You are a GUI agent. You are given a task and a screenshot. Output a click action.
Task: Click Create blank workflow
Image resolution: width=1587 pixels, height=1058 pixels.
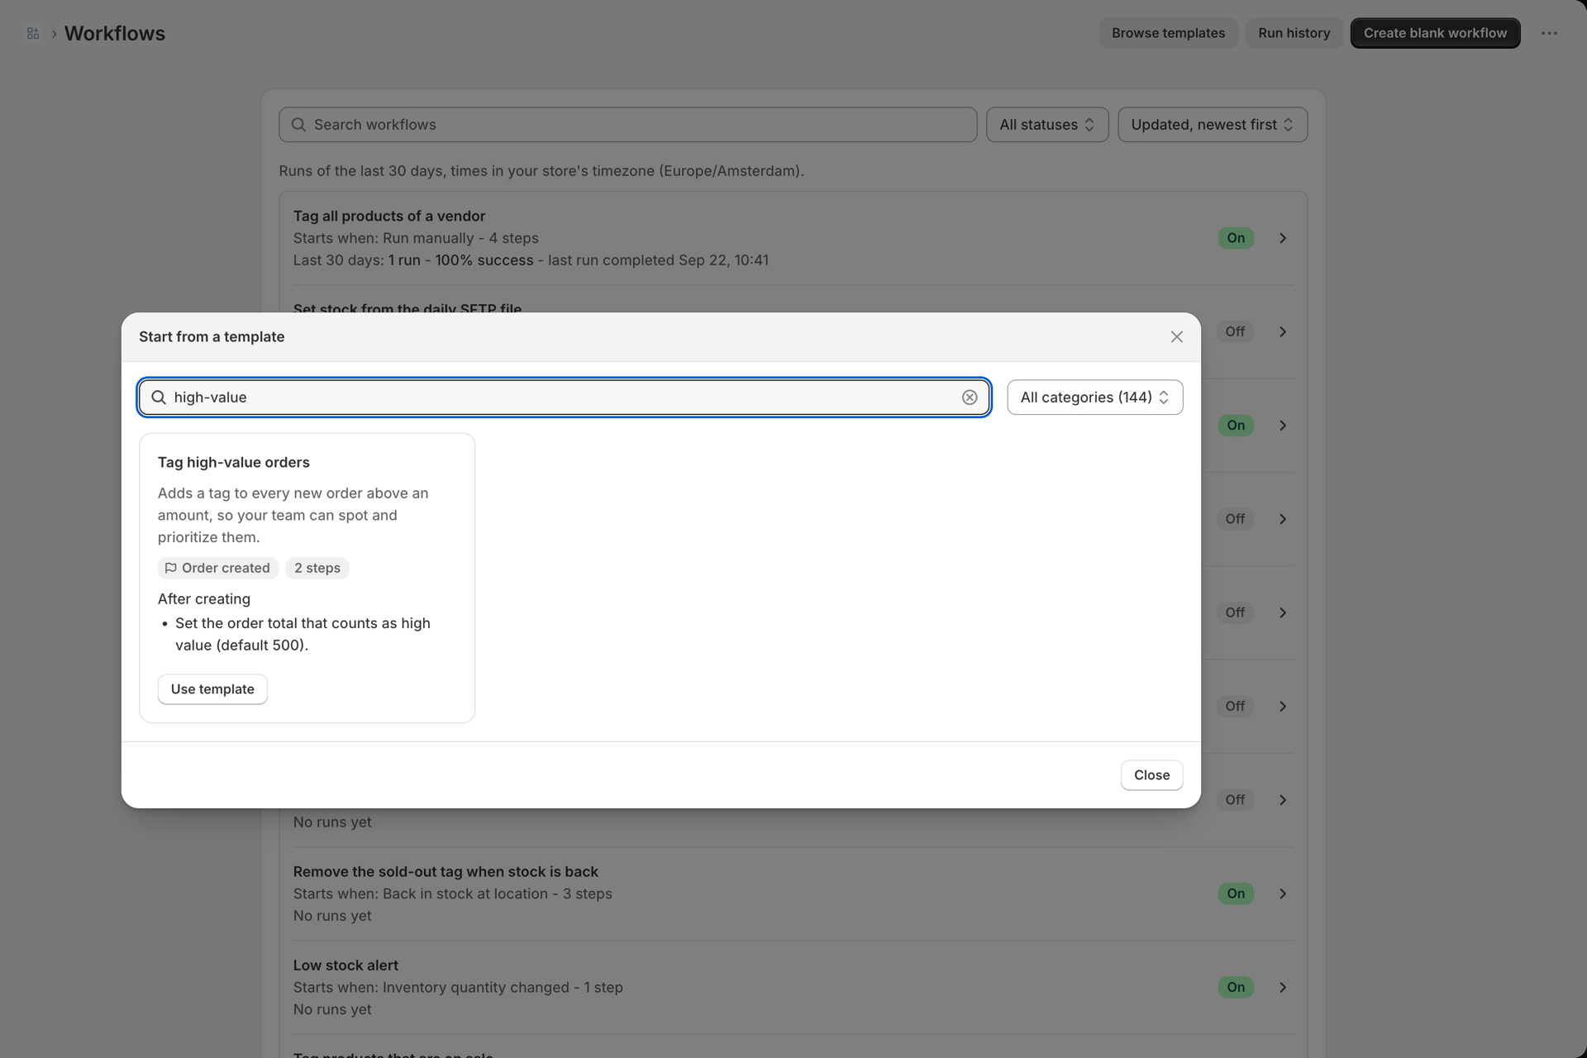[x=1435, y=33]
